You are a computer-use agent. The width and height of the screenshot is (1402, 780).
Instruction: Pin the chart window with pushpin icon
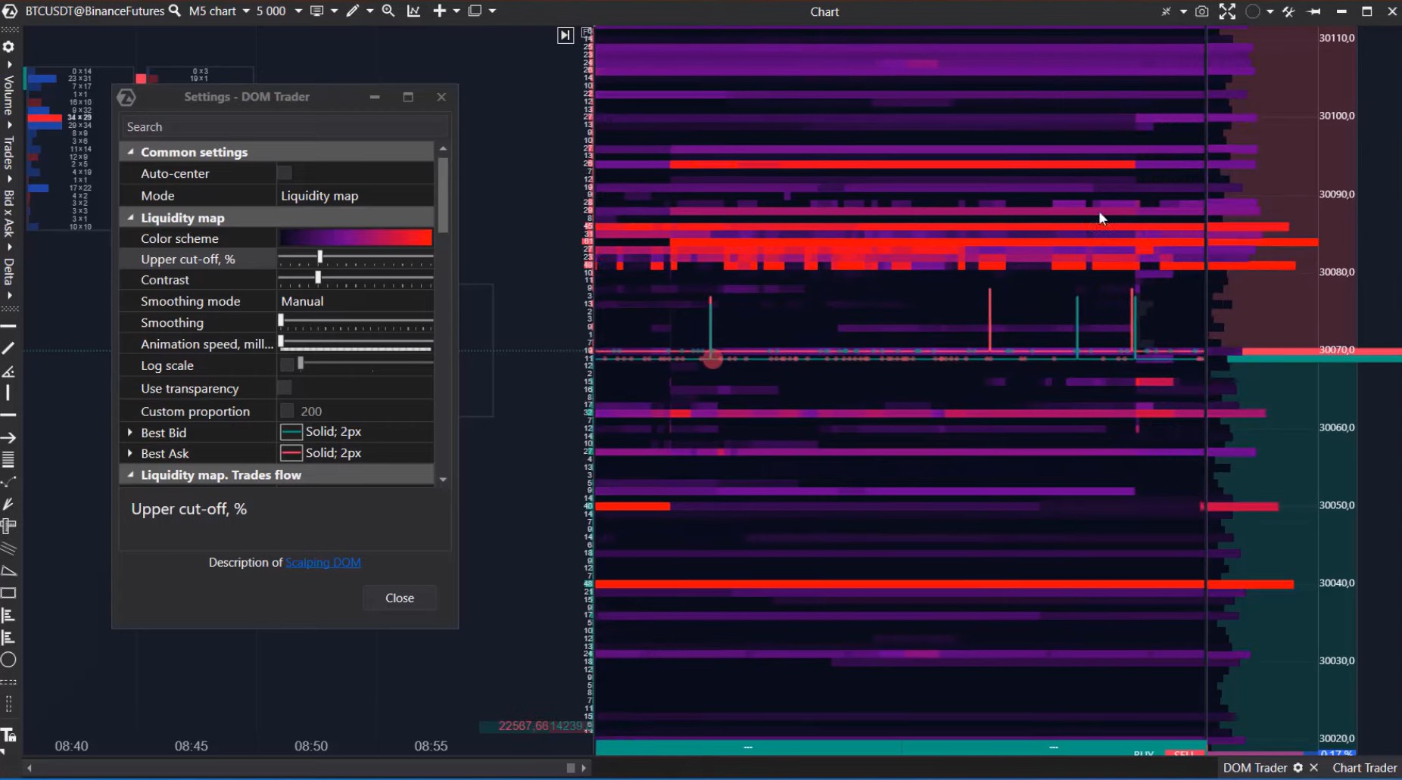point(1313,11)
